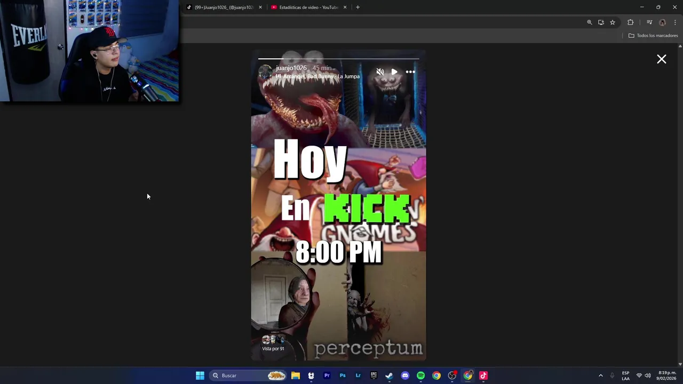Open the first Google Chrome taskbar icon
Screen dimensions: 683x384
(436, 375)
